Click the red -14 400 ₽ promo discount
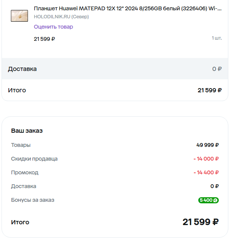Screen dimensions: 231x243 point(206,172)
